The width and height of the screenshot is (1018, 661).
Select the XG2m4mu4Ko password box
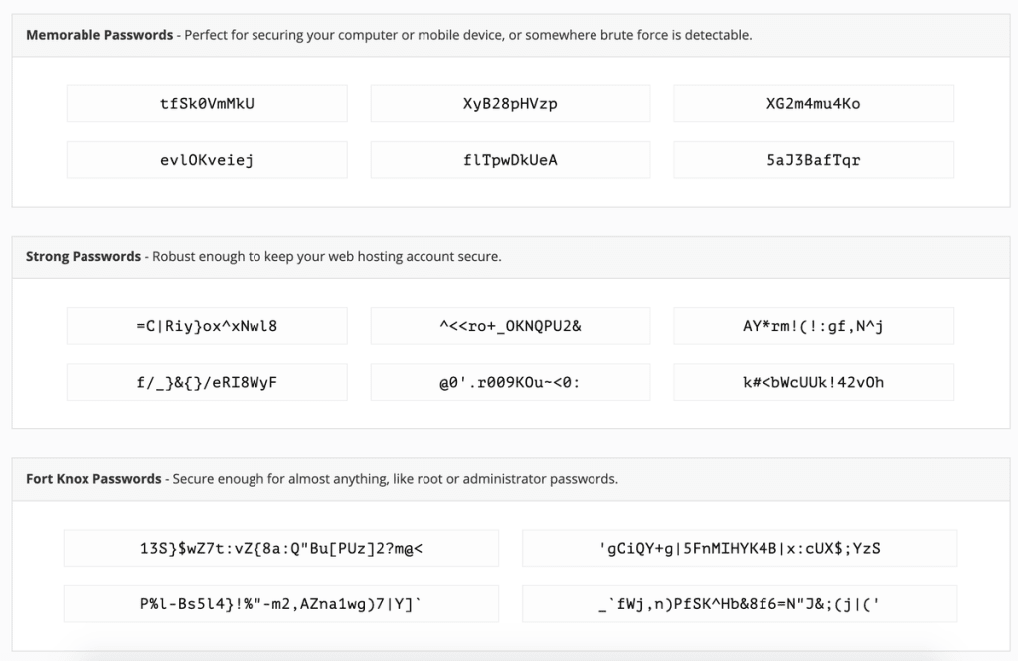point(813,103)
